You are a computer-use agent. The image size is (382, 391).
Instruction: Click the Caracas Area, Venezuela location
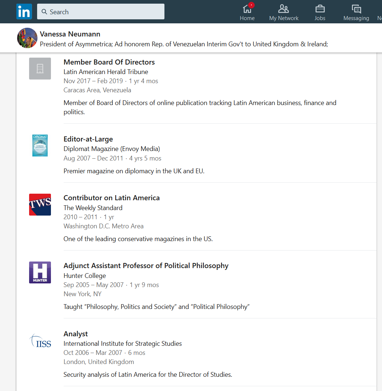click(97, 90)
